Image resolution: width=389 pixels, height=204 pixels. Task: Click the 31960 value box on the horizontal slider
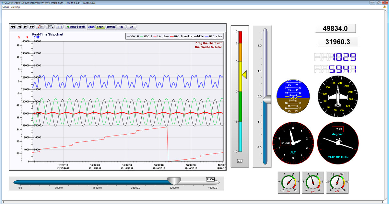click(210, 179)
